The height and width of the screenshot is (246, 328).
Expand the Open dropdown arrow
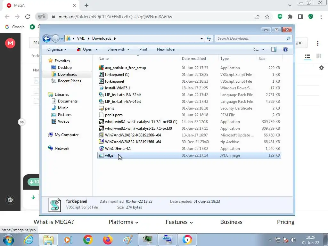[96, 49]
